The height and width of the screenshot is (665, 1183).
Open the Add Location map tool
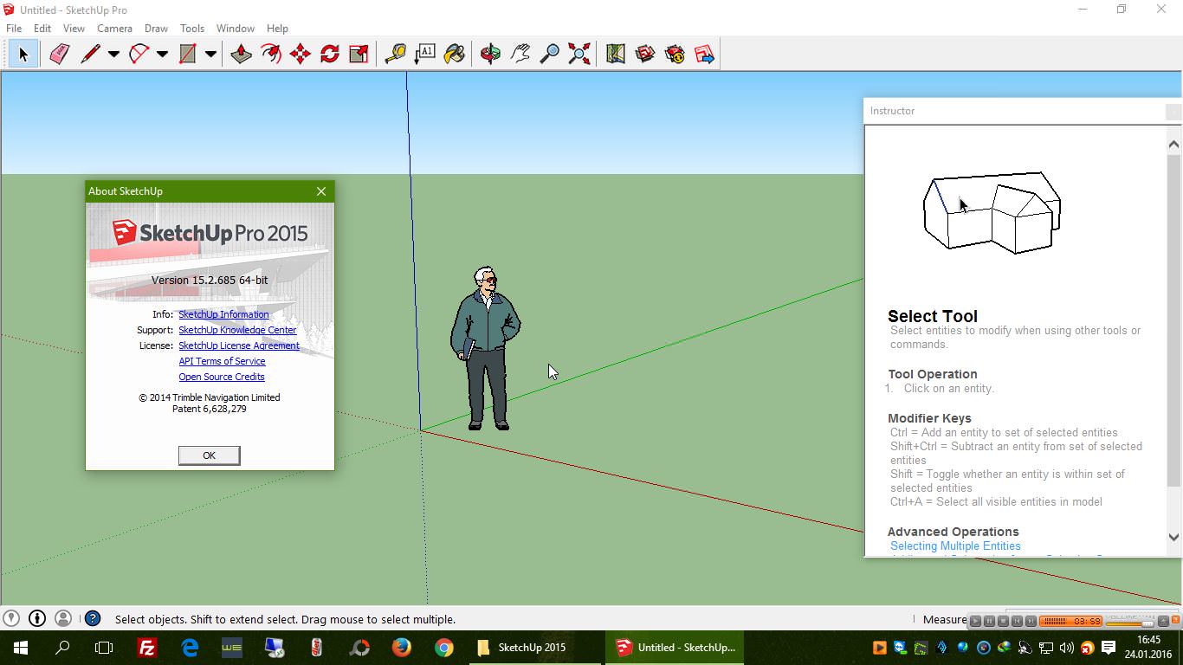click(x=616, y=54)
